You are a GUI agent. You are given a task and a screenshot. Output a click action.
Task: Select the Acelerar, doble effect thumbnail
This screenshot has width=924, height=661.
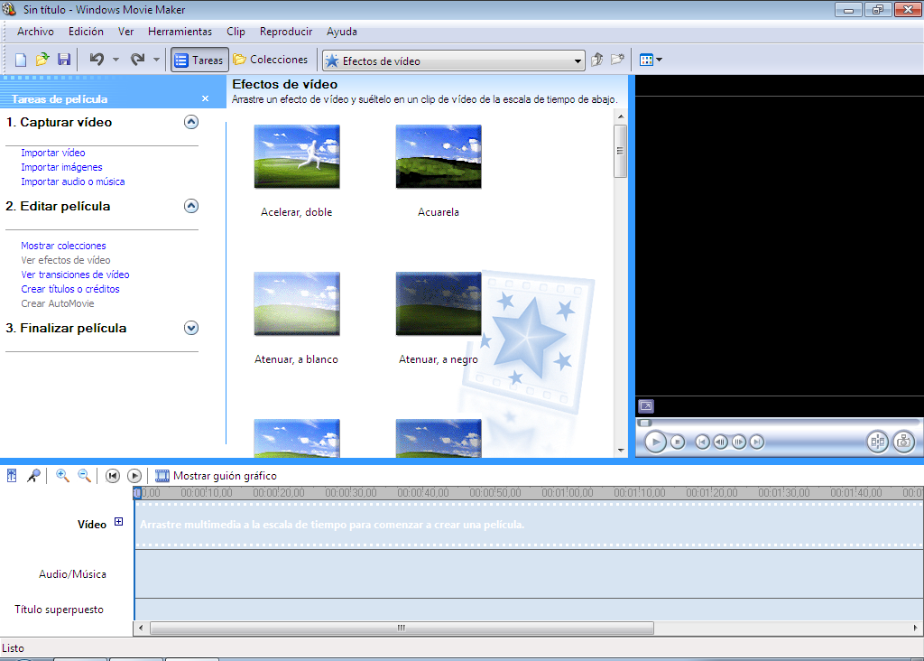coord(297,156)
